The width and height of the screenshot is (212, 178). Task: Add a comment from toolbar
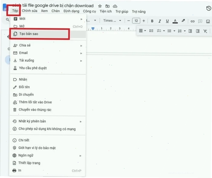[x=200, y=21]
